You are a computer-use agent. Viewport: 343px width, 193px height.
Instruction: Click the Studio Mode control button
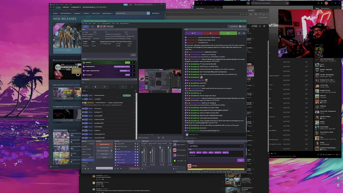[105, 154]
